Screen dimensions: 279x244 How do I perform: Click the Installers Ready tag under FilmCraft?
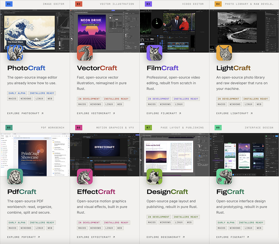coord(186,99)
